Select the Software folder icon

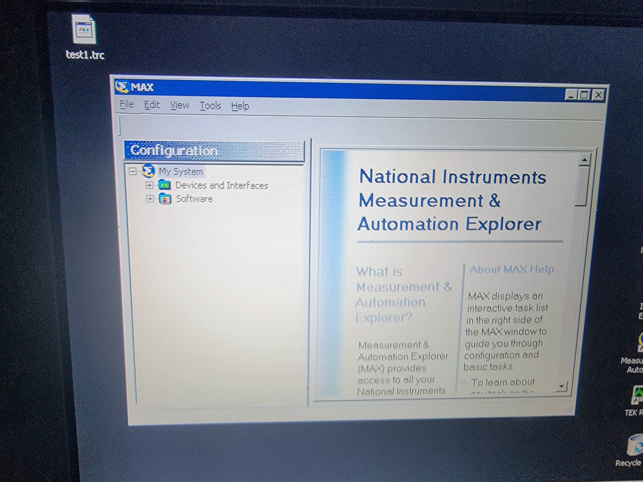coord(165,199)
